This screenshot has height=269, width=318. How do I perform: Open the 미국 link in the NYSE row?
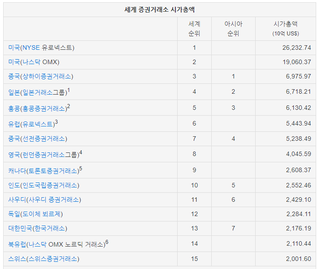(14, 48)
